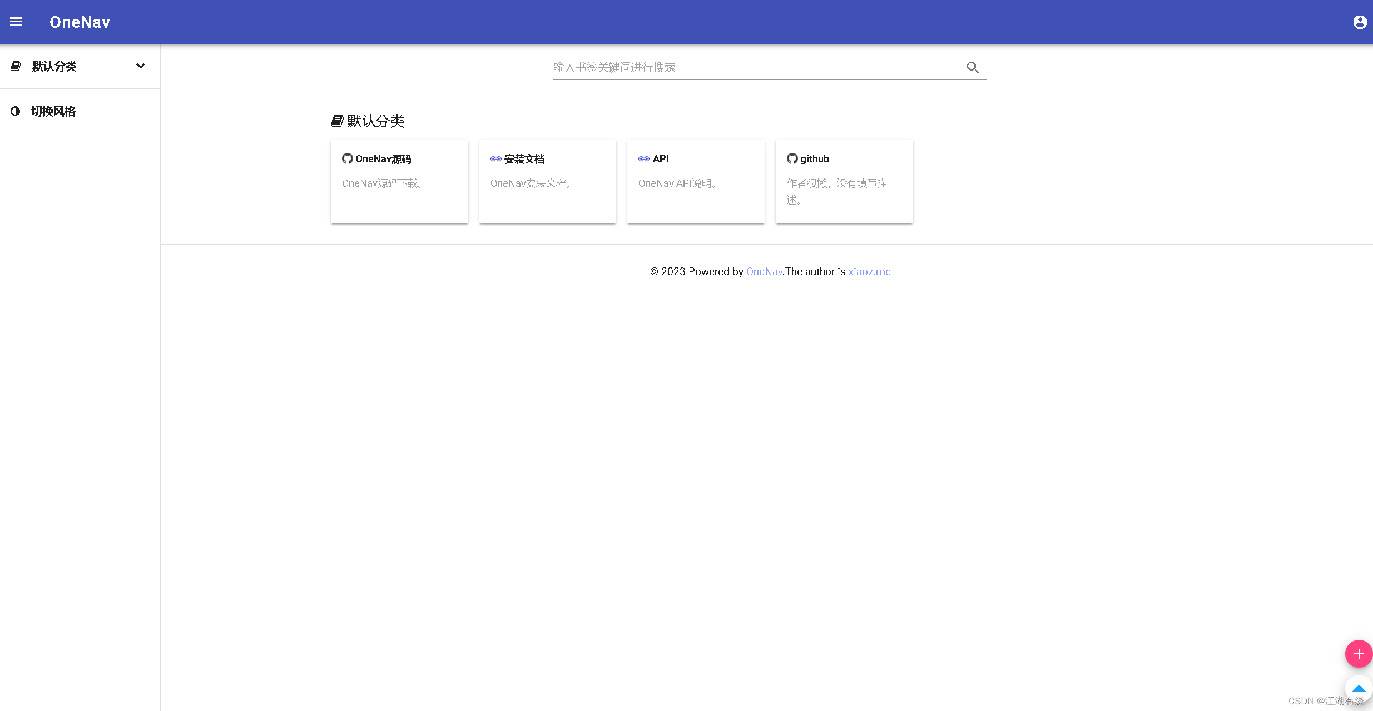
Task: Click the GitHub icon on OneNav源码 card
Action: pyautogui.click(x=348, y=158)
